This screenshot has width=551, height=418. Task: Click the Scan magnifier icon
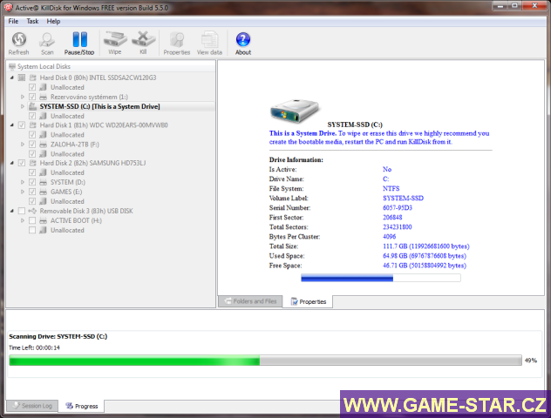(47, 39)
